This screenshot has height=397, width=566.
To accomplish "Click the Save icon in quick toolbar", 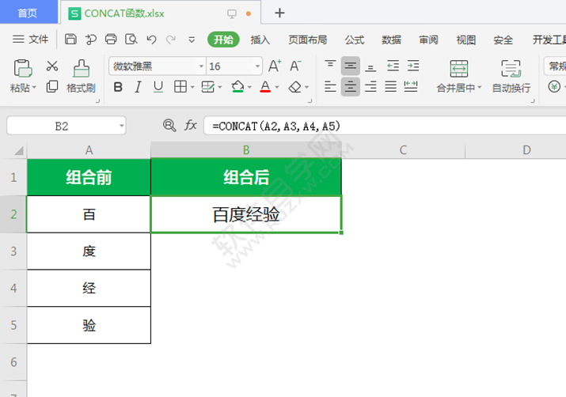I will pyautogui.click(x=70, y=39).
